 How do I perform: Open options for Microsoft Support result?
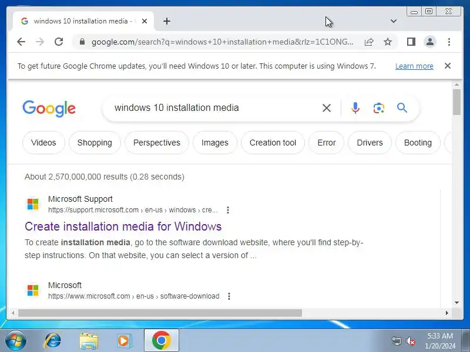228,210
